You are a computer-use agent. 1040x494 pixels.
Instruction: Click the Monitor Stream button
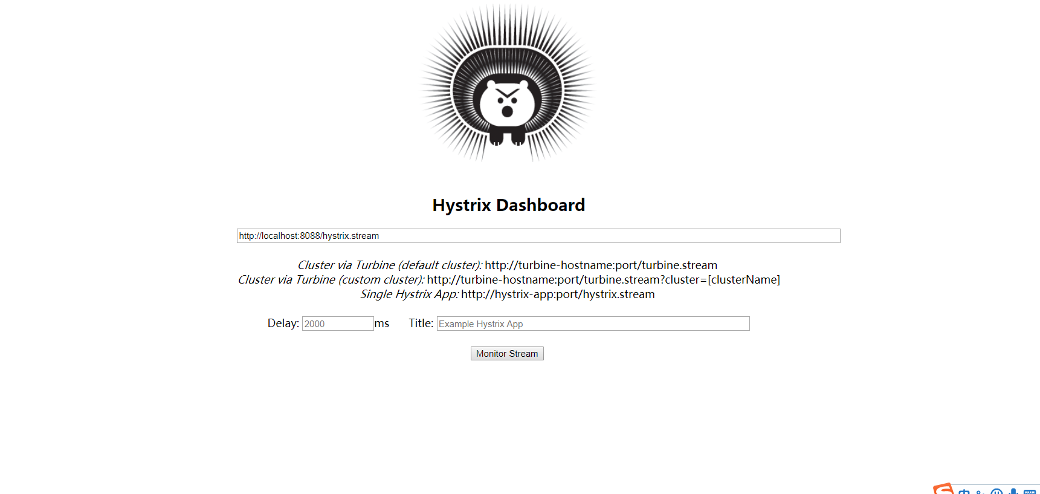[x=507, y=353]
